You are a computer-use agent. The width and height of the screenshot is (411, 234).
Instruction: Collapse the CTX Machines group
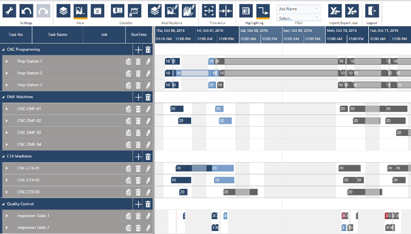click(3, 156)
